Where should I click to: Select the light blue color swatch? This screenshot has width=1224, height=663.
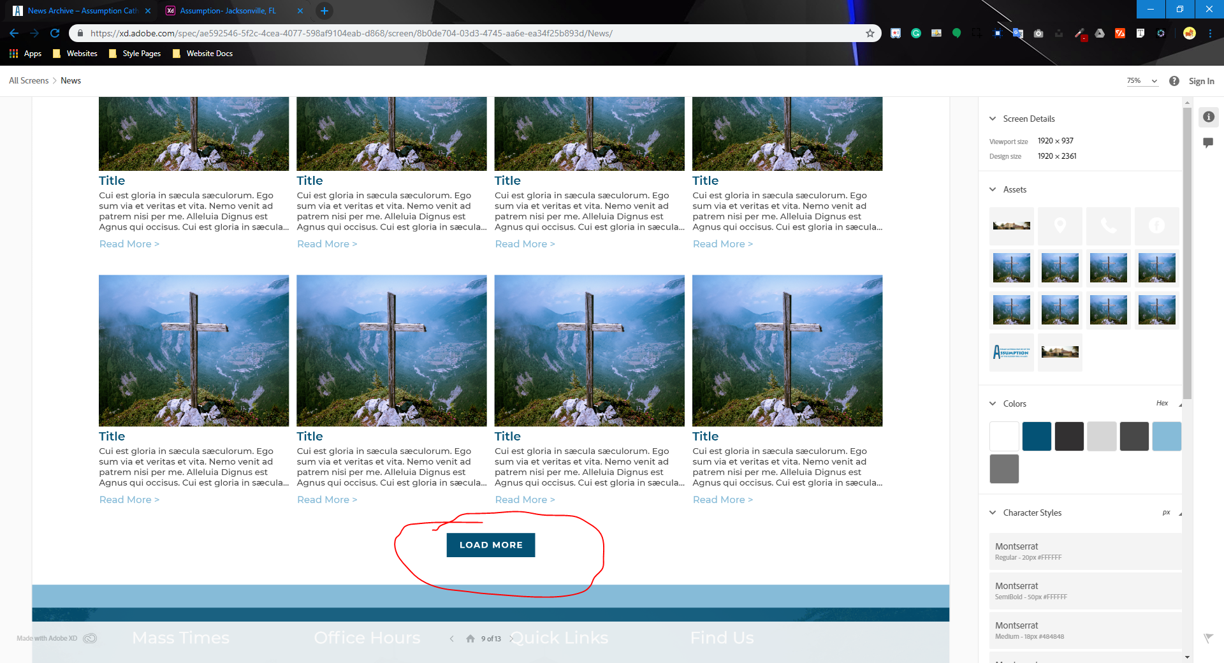tap(1166, 437)
